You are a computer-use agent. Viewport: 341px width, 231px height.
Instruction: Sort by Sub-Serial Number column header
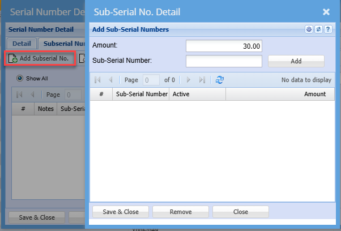pyautogui.click(x=141, y=94)
